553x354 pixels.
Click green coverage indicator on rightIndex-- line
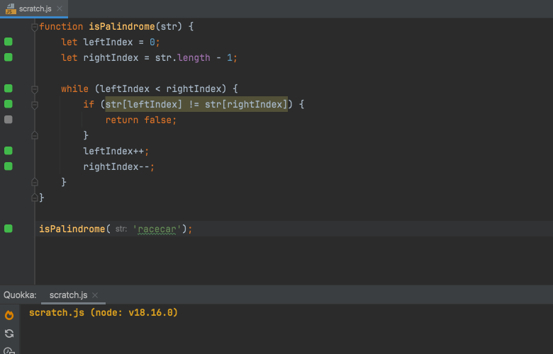9,166
